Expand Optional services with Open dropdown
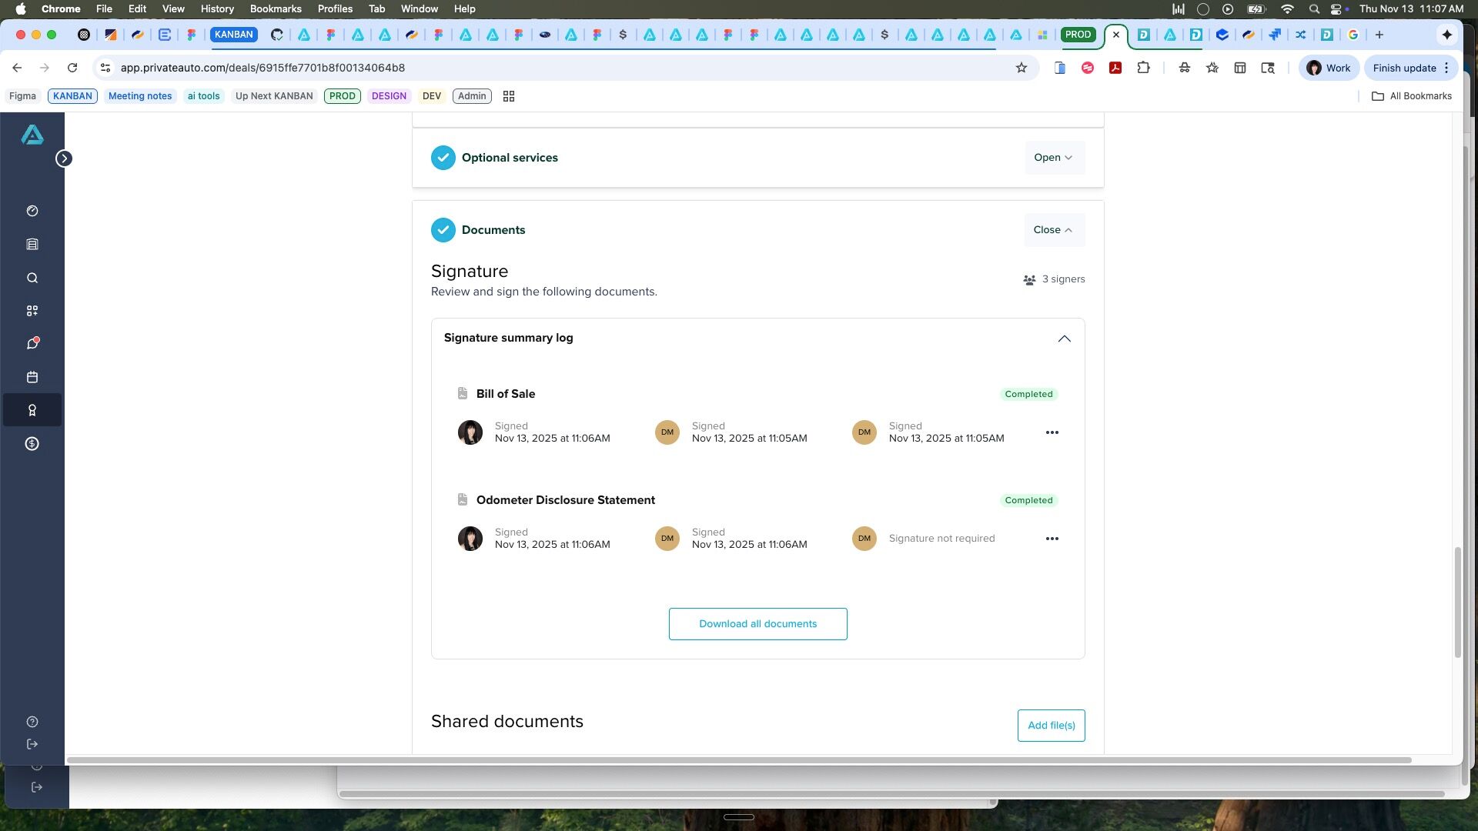This screenshot has width=1478, height=831. (1054, 158)
